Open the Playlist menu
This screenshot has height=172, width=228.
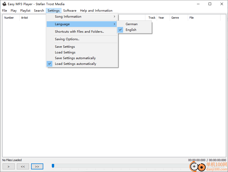click(25, 10)
